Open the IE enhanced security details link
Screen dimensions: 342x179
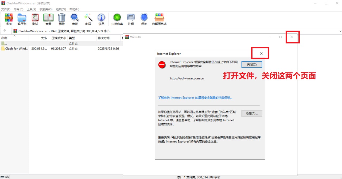click(195, 97)
